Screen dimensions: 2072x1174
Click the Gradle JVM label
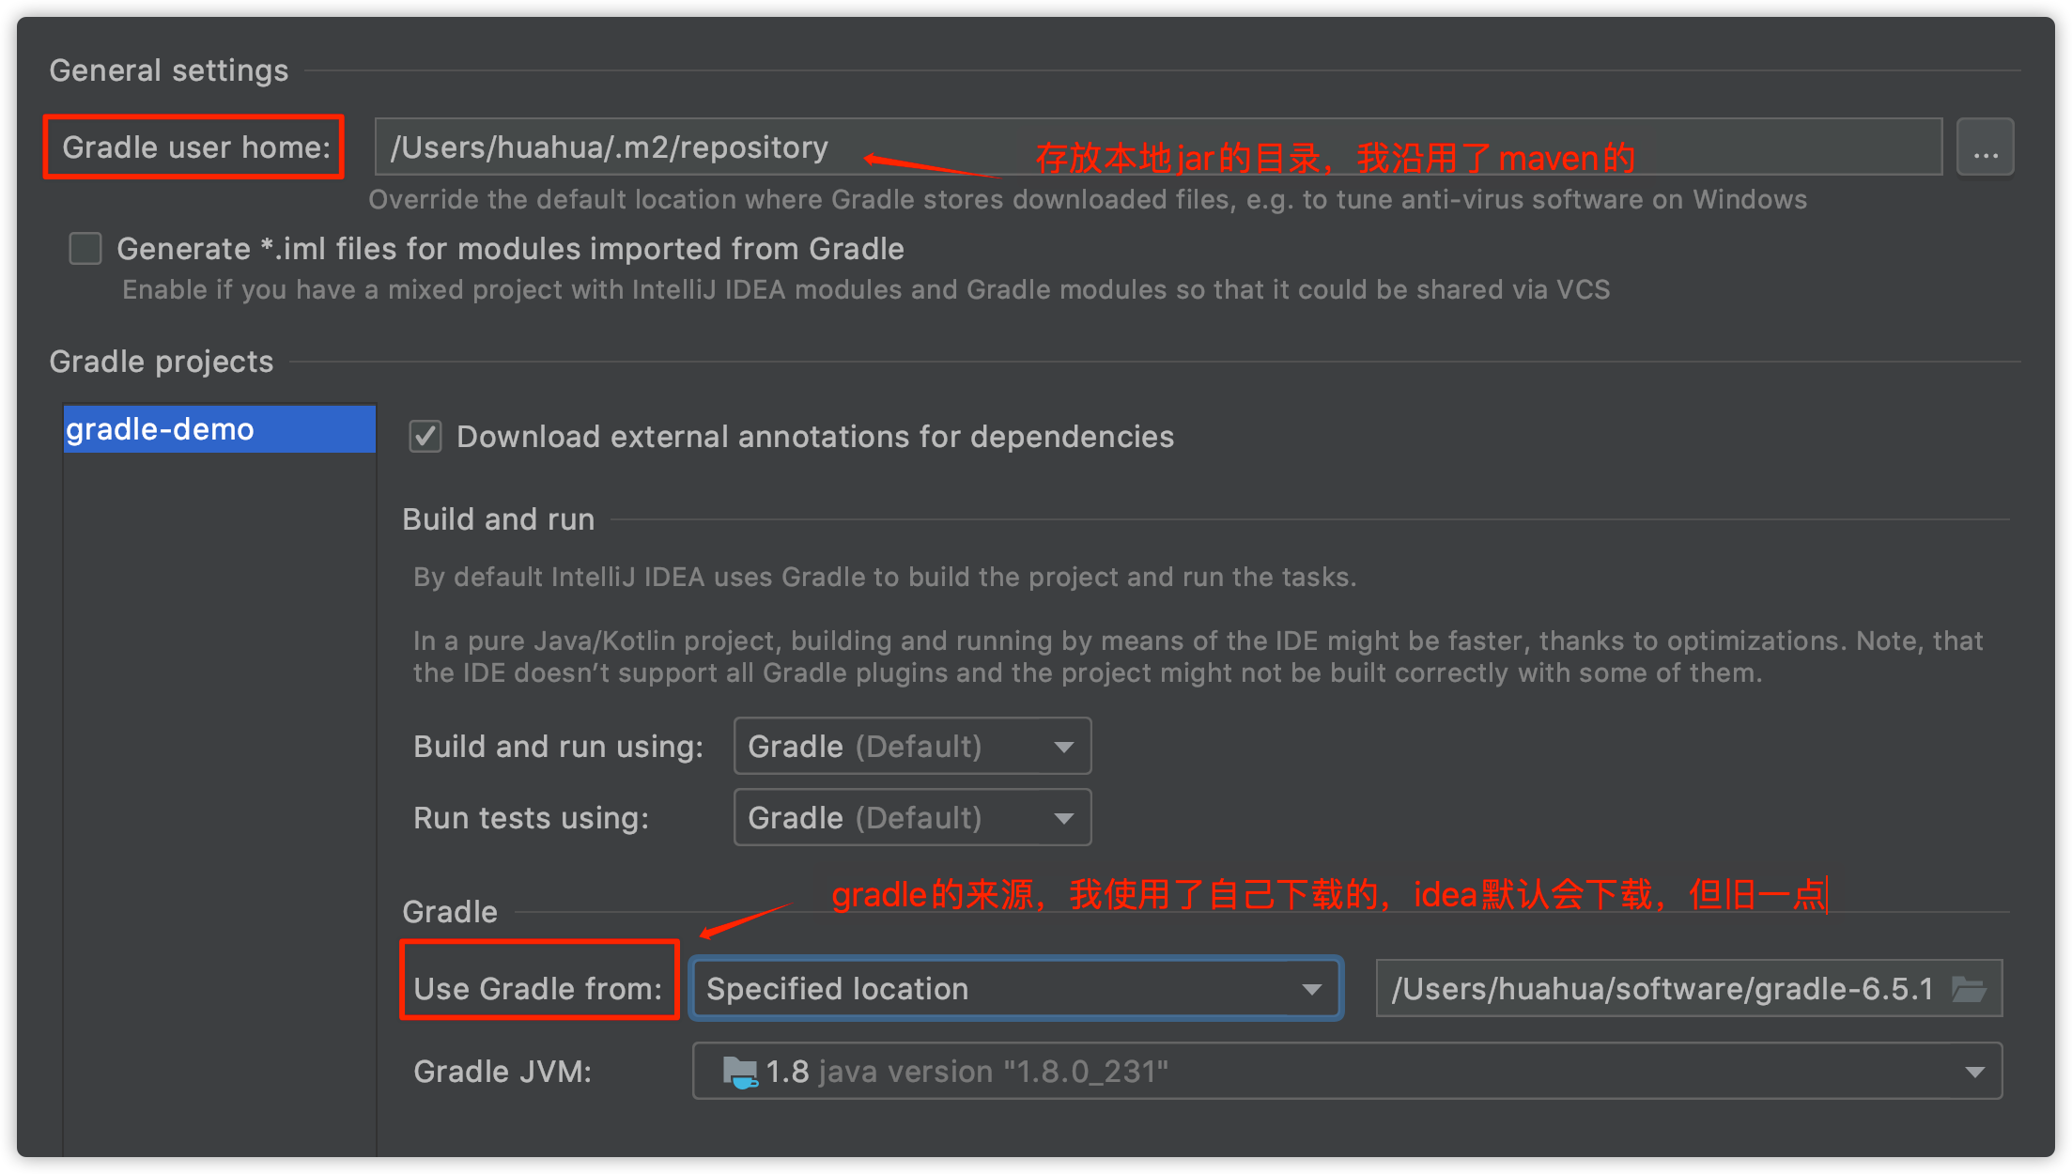point(503,1072)
